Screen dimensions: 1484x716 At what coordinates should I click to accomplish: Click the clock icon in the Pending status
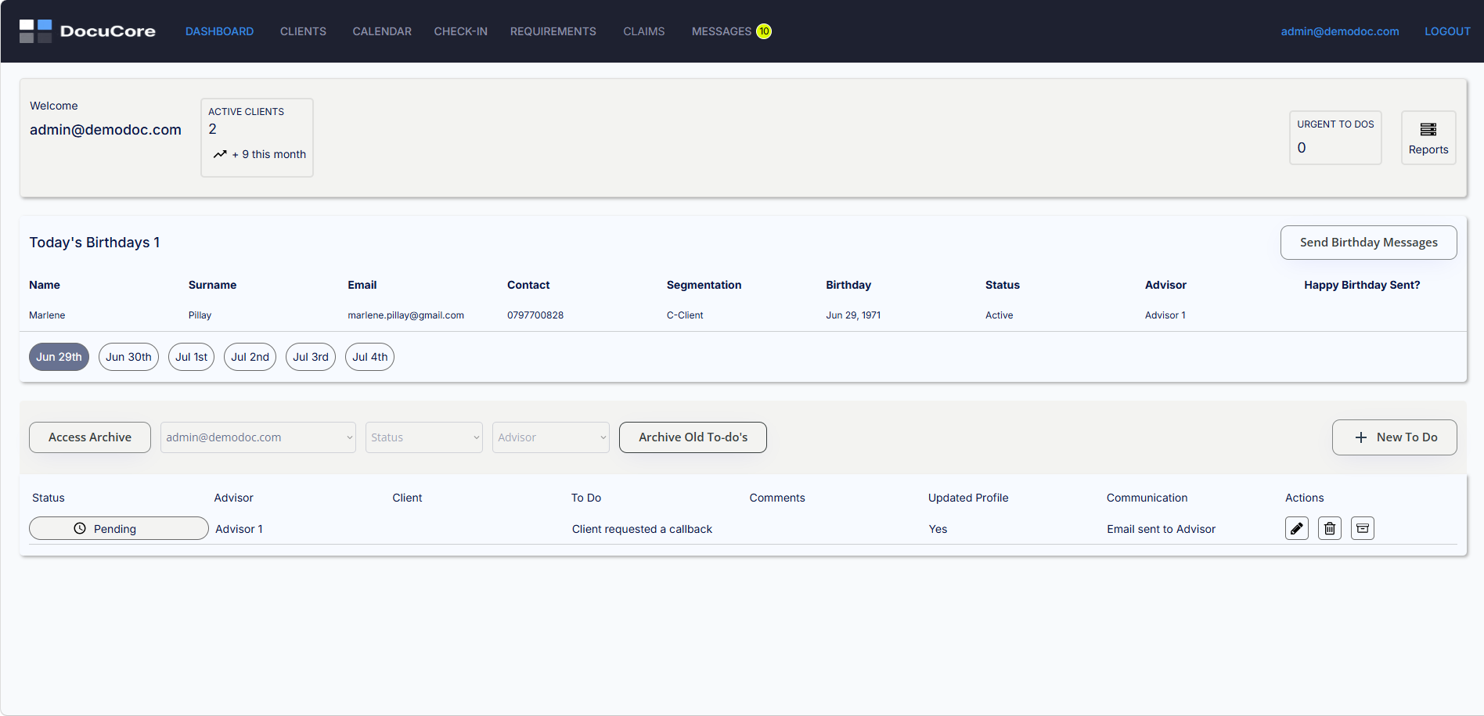click(80, 528)
